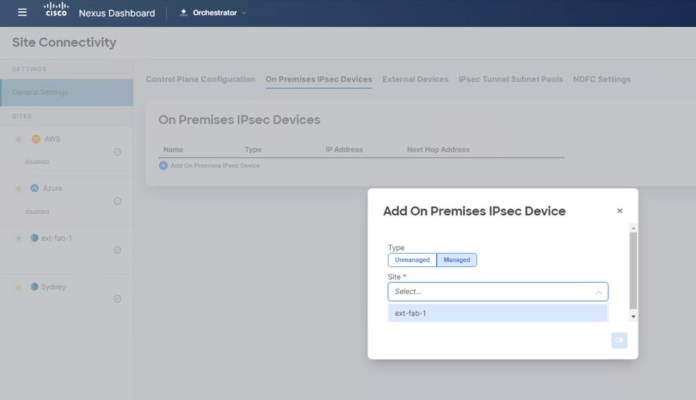The height and width of the screenshot is (400, 696).
Task: Select General Settings in sidebar
Action: [x=67, y=92]
